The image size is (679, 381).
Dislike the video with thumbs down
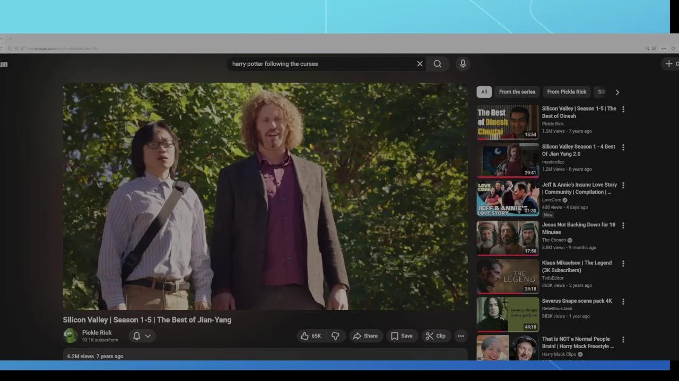(335, 336)
